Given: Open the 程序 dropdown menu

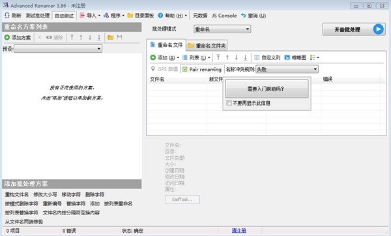Looking at the screenshot, I should (x=114, y=16).
